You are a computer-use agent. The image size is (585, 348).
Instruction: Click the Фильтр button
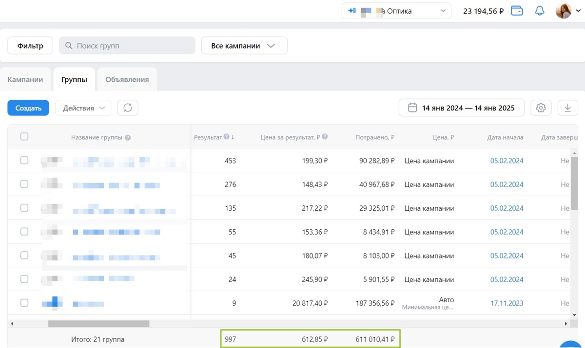pos(30,46)
